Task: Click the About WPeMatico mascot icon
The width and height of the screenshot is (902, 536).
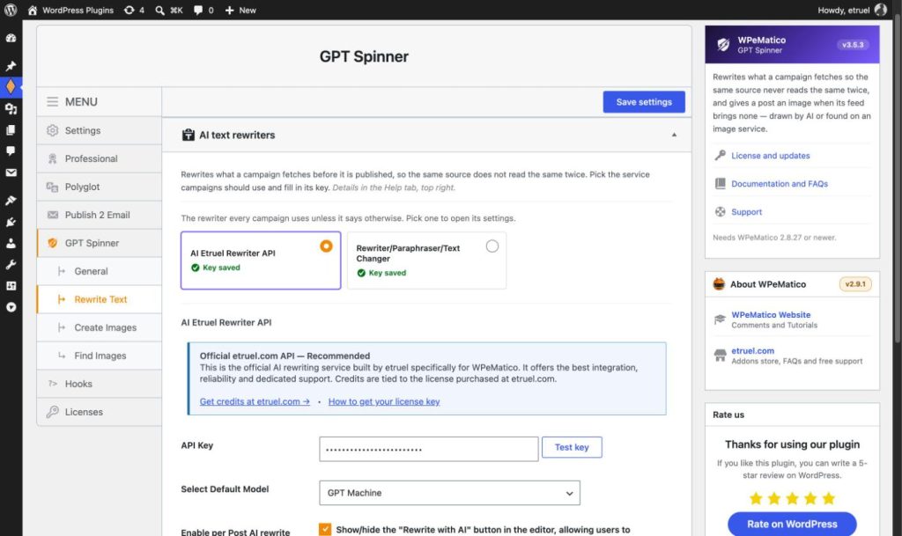Action: coord(719,283)
